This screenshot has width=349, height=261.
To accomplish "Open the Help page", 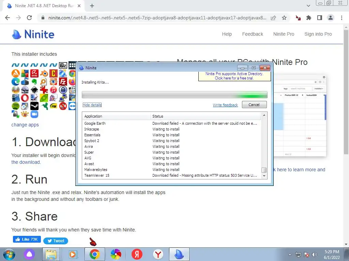I will tap(227, 34).
